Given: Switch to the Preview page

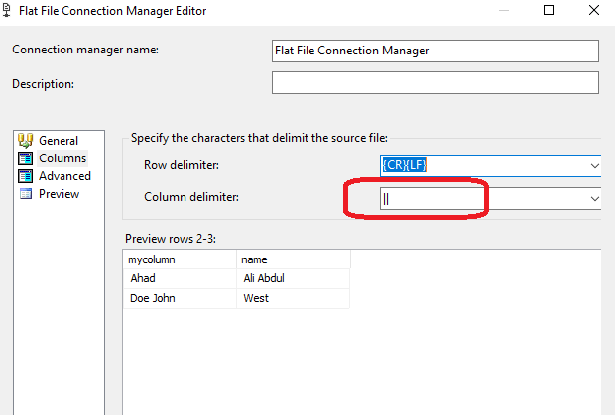Looking at the screenshot, I should 59,194.
